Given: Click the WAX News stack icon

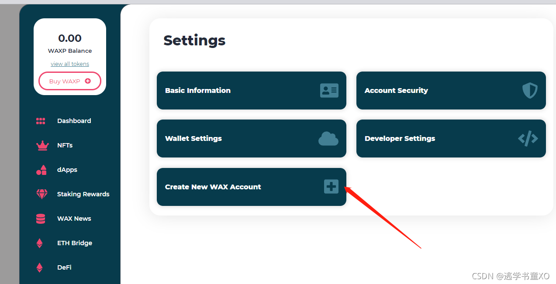Looking at the screenshot, I should [41, 219].
